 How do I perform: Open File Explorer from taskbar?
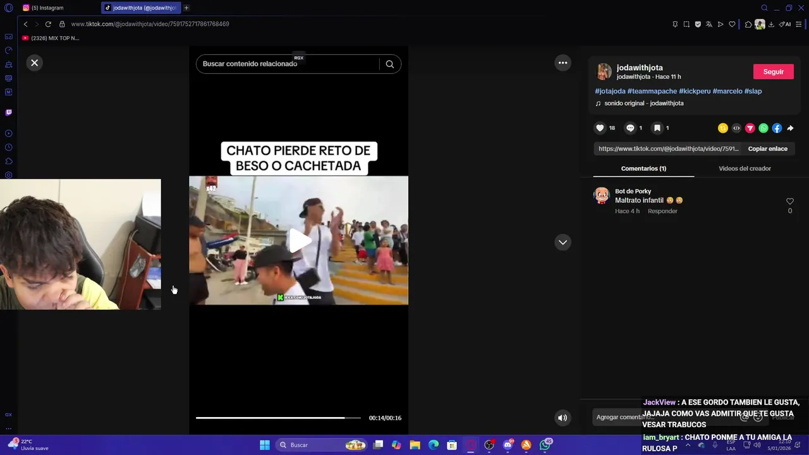(415, 445)
